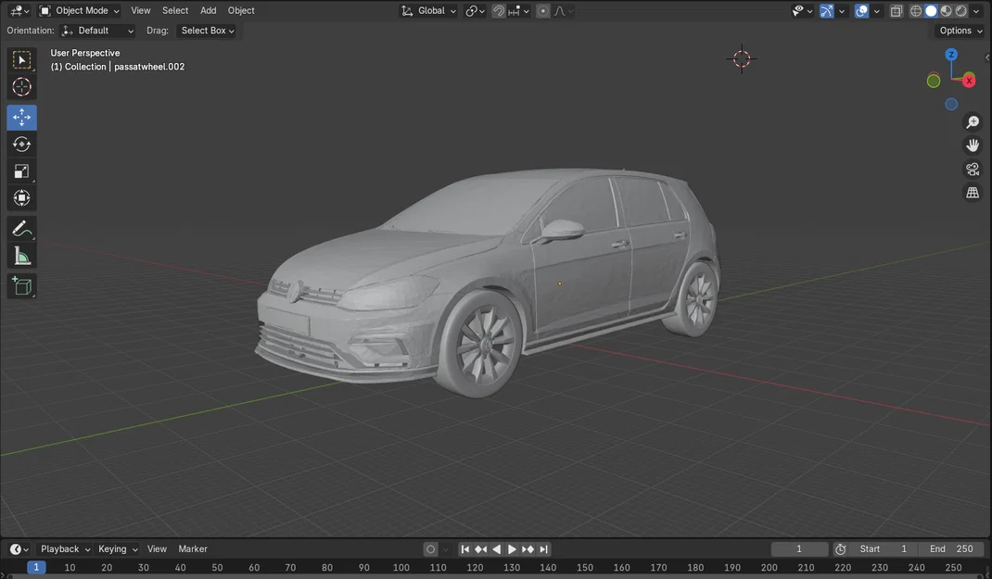Switch viewport to Material Preview shading sphere
992x579 pixels.
947,10
